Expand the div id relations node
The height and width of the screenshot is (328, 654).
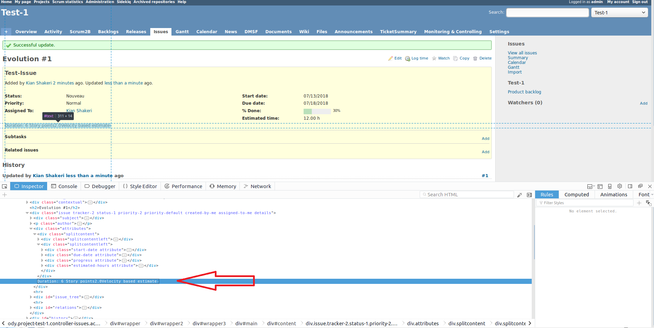31,308
